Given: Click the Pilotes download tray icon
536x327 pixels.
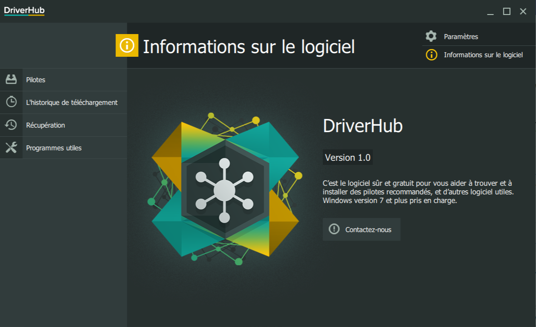Looking at the screenshot, I should (x=11, y=79).
